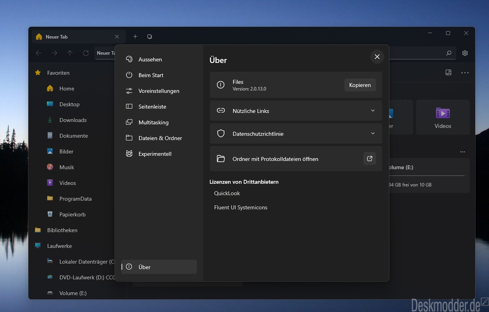Click the Voreinstellungen sliders icon
Screen dimensions: 489x312
[129, 91]
